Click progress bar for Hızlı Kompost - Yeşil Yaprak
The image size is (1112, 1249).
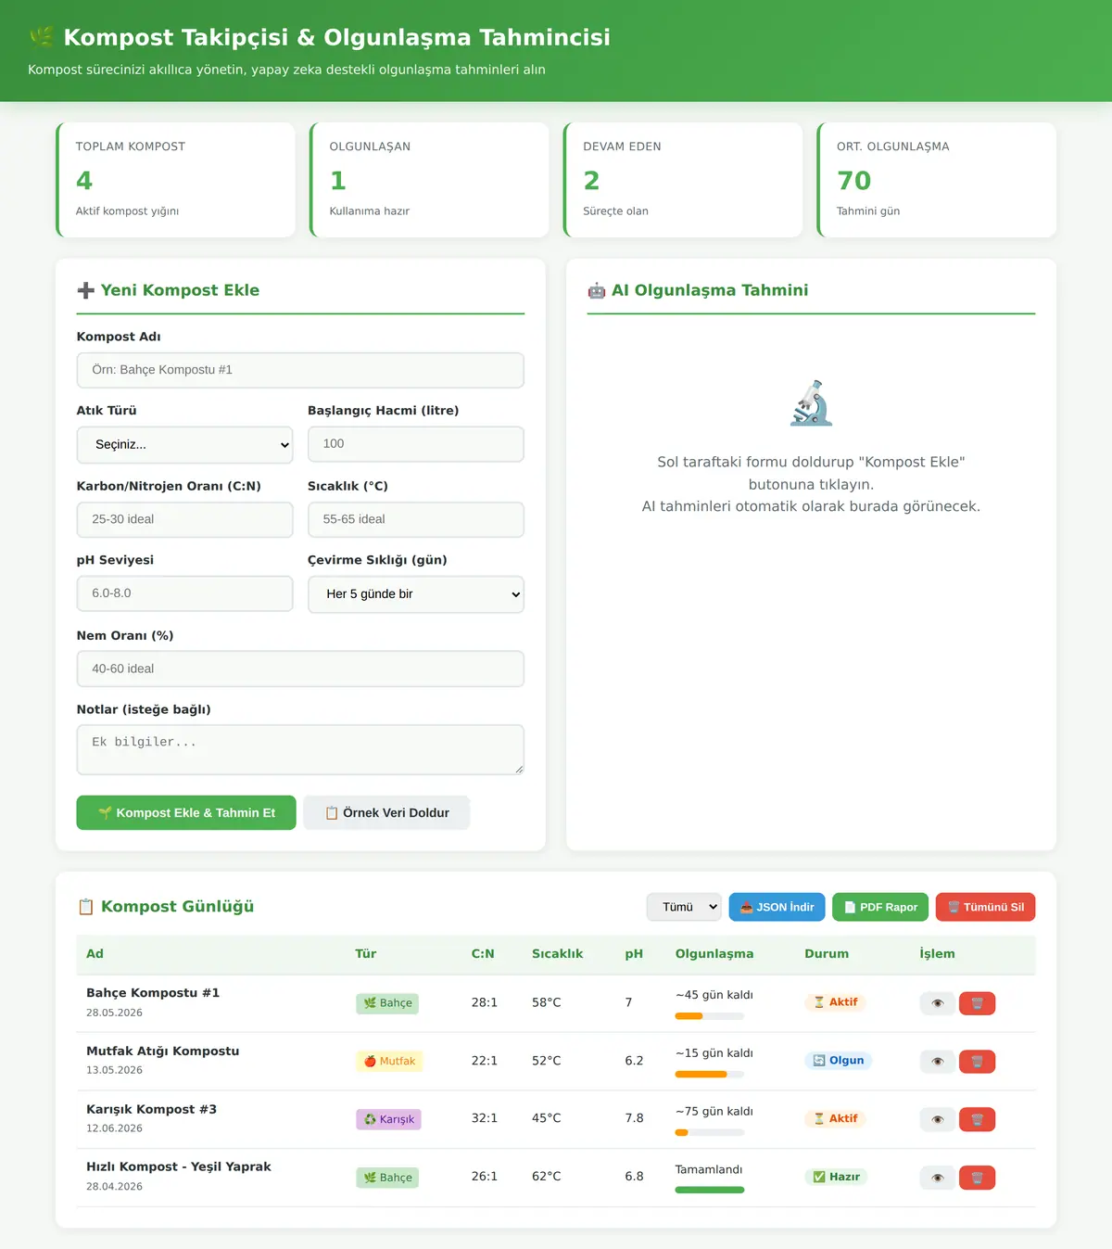coord(710,1191)
